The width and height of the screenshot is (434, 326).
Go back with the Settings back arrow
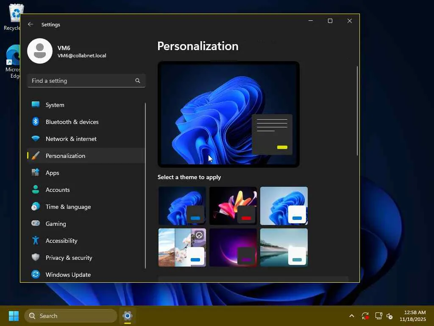(x=31, y=24)
